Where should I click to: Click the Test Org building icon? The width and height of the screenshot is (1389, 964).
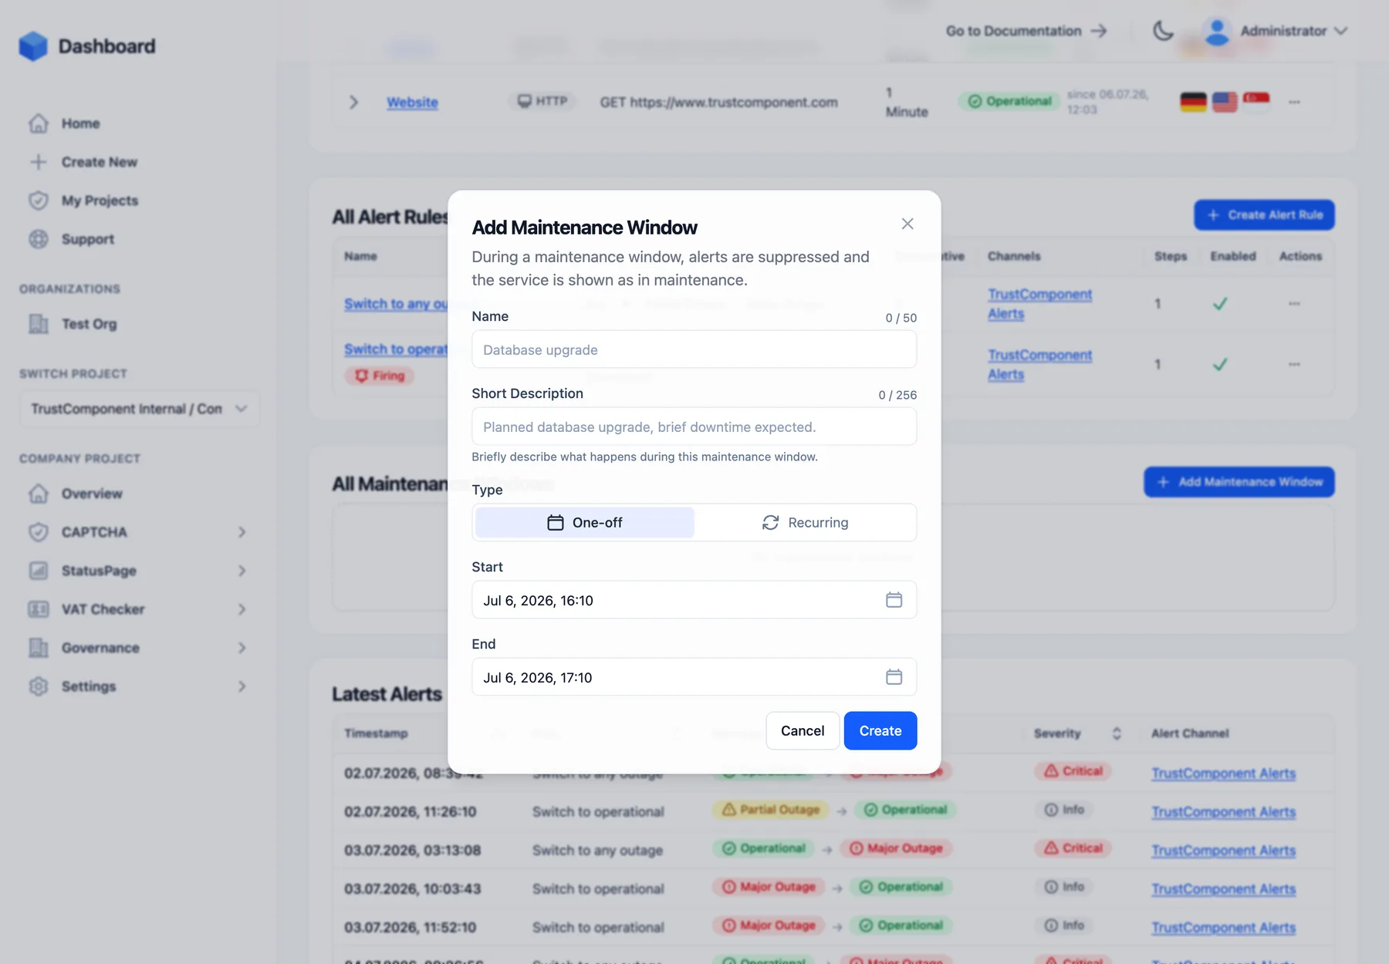39,324
